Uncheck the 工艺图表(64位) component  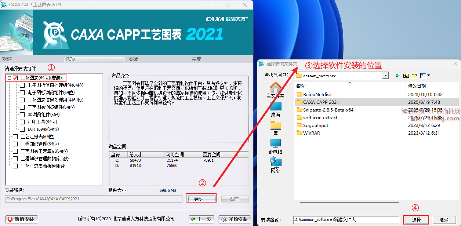tap(15, 78)
